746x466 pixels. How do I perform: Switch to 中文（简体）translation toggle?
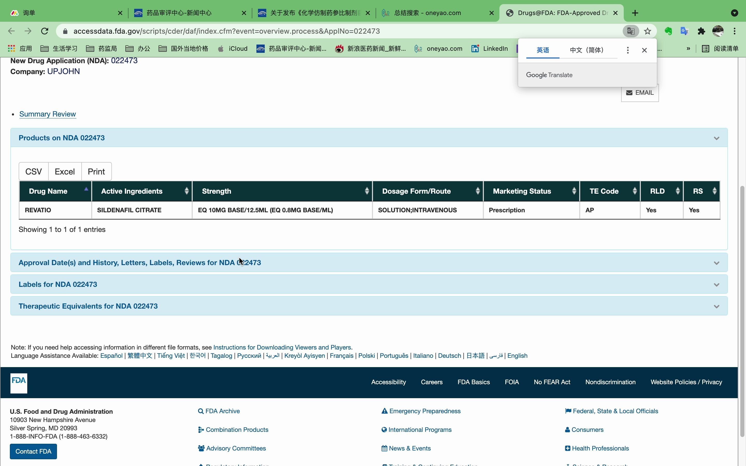(x=586, y=50)
